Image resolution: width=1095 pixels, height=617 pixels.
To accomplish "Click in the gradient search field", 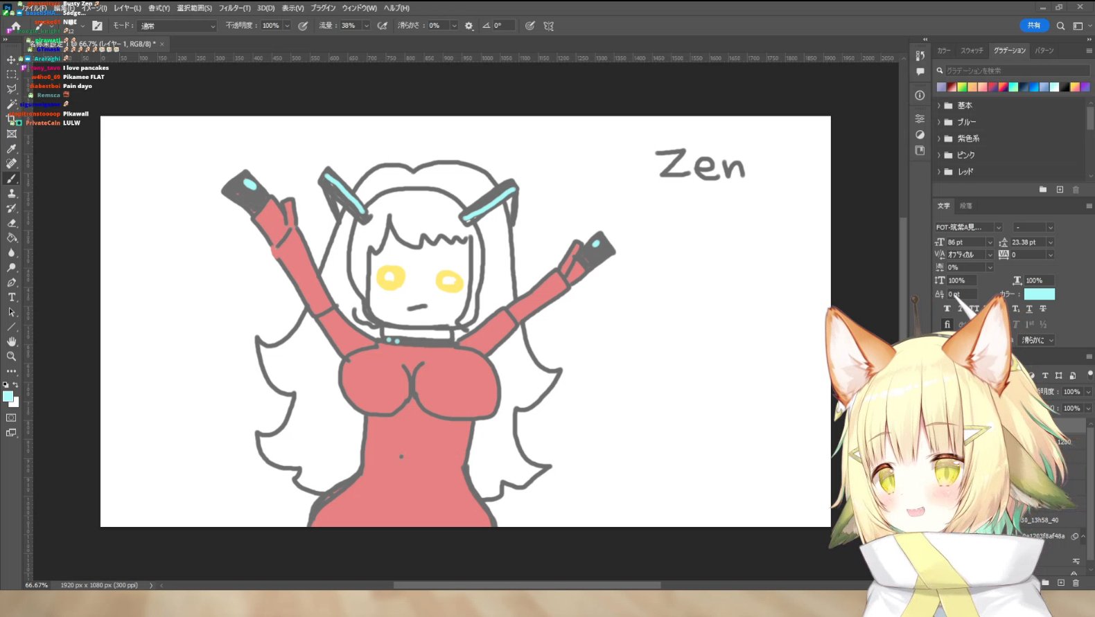I will (x=1017, y=71).
